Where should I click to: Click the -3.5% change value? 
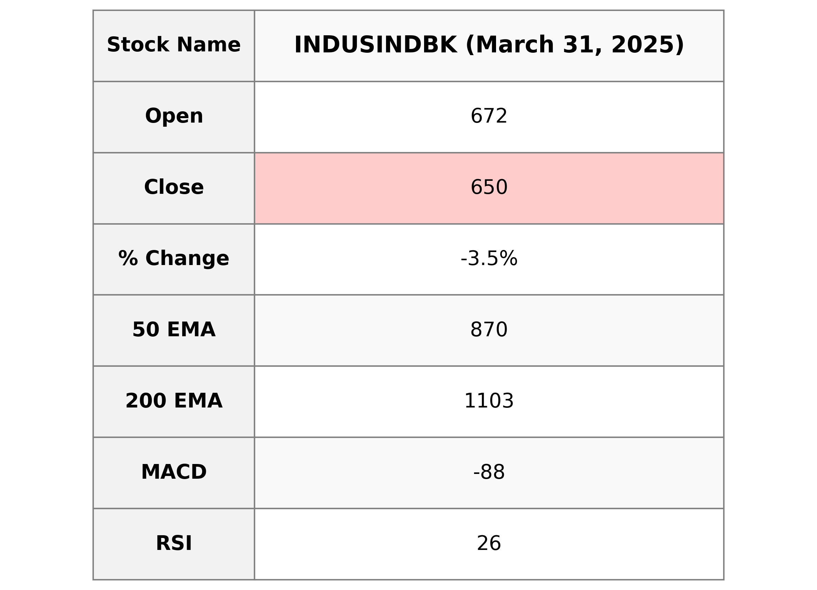pos(489,259)
